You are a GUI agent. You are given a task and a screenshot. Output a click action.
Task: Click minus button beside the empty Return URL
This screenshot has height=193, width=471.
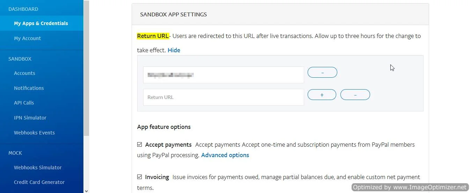[355, 95]
